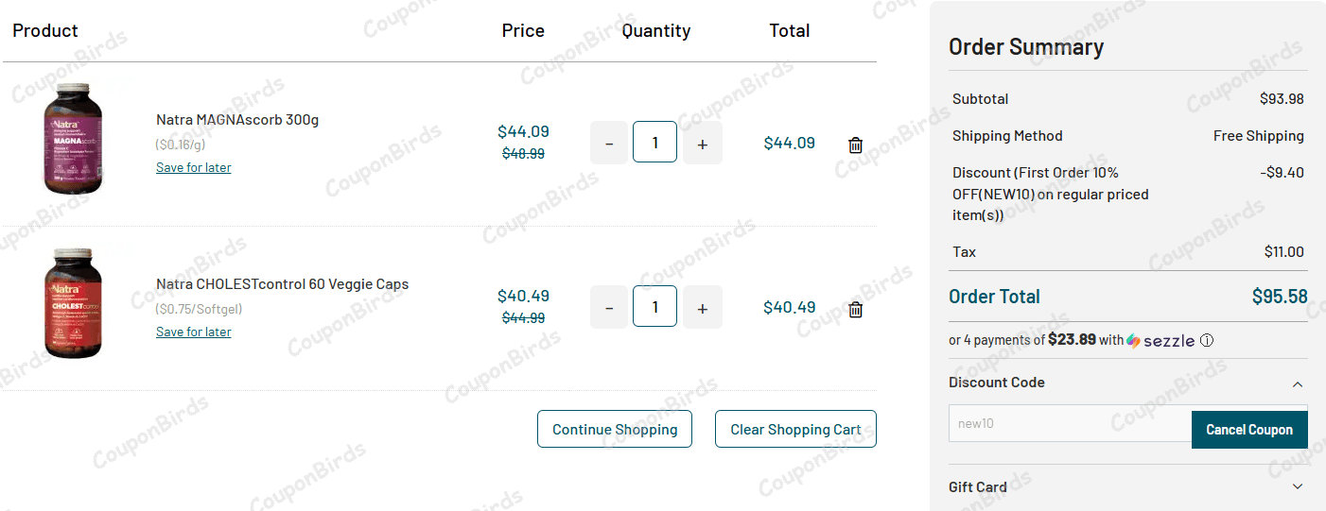
Task: Collapse the Discount Code section
Action: (1298, 383)
